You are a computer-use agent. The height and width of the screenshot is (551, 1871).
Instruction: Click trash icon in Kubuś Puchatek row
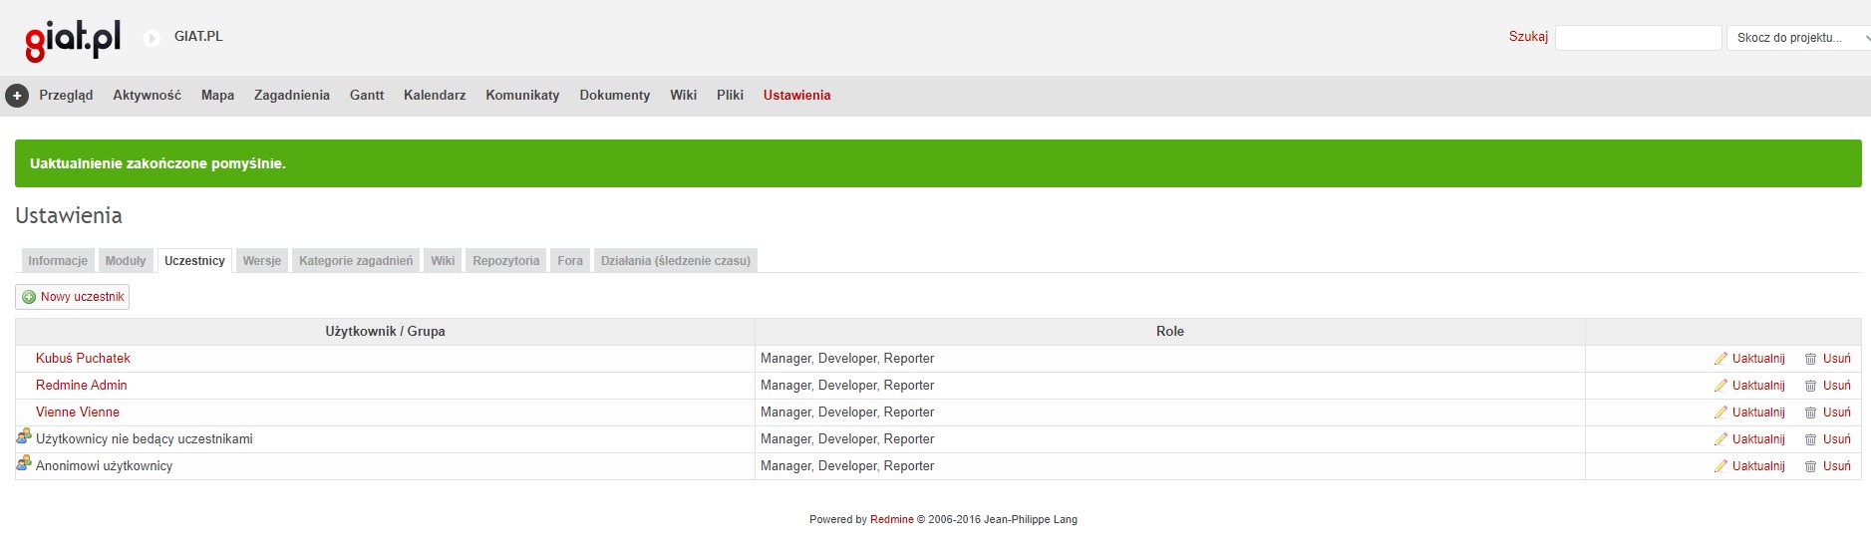pyautogui.click(x=1811, y=359)
